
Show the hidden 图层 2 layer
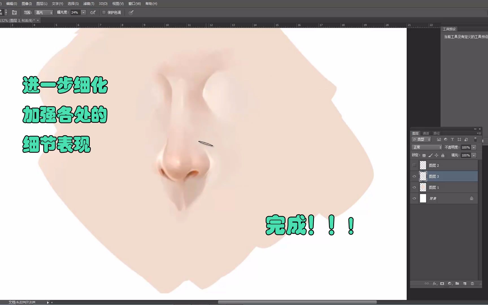click(414, 165)
